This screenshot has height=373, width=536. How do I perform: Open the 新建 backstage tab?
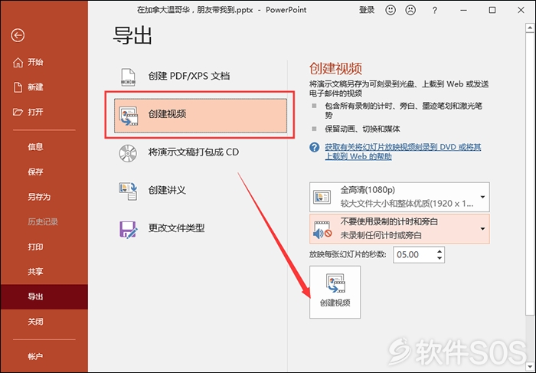coord(44,87)
